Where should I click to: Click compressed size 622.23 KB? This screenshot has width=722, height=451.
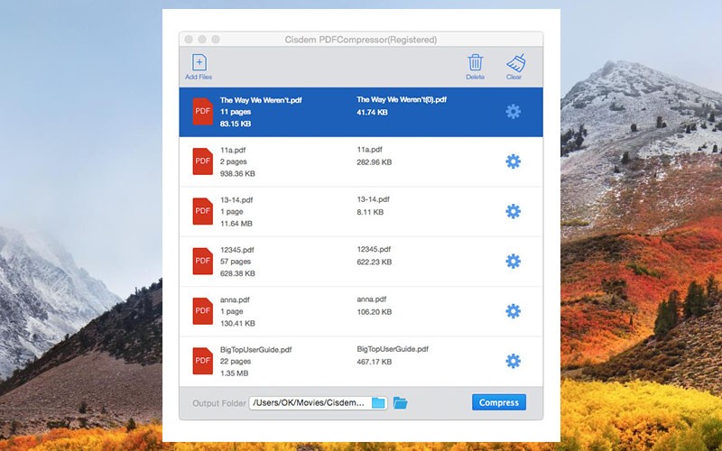375,262
